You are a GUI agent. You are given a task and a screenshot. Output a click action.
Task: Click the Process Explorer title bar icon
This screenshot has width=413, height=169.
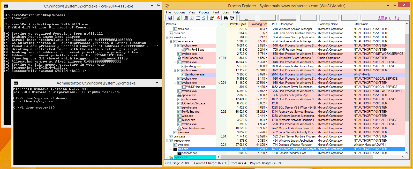(167, 6)
